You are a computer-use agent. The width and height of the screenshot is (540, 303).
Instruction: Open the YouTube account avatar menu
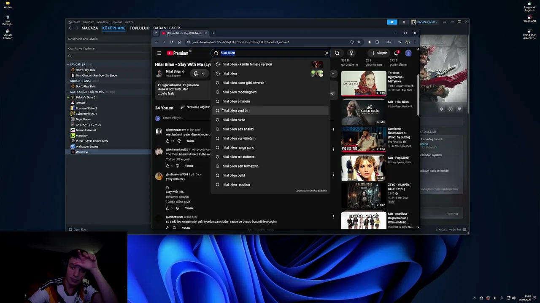(408, 53)
